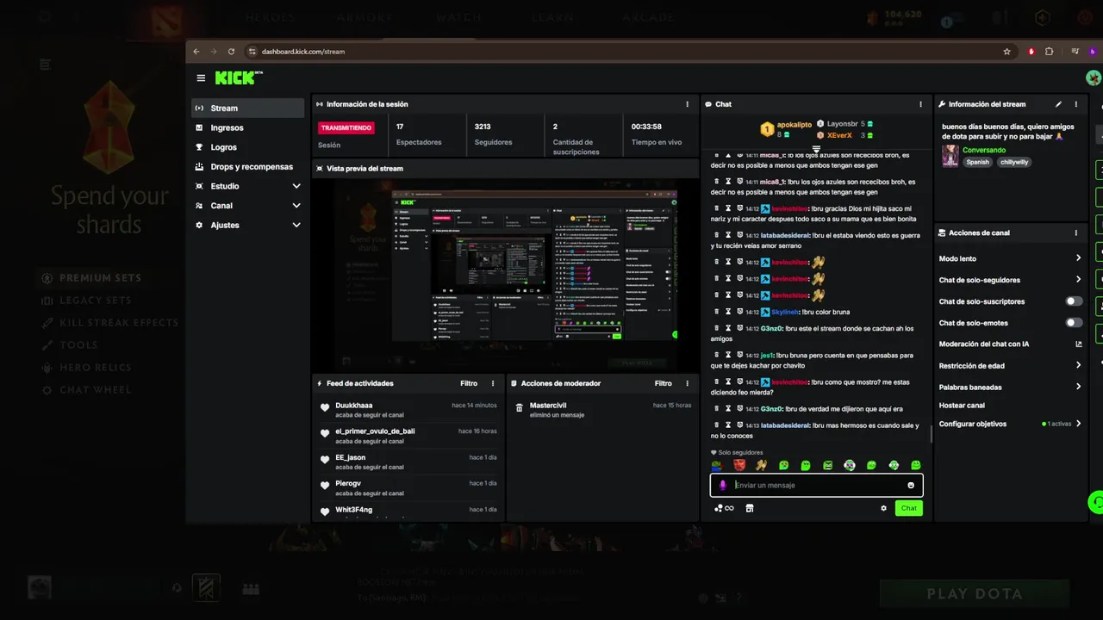The image size is (1103, 620).
Task: Open chat settings gear icon
Action: (883, 508)
